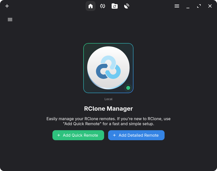Click the plus icon in the top-left corner
217x171 pixels.
[x=7, y=6]
